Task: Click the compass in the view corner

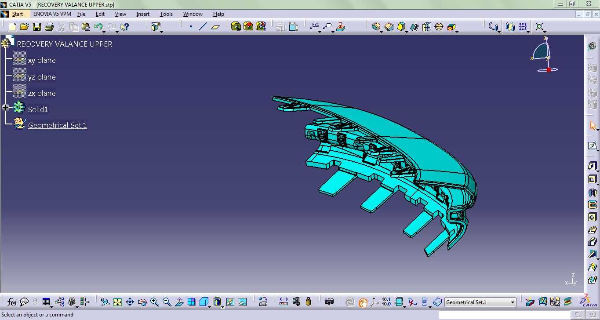Action: pos(544,55)
